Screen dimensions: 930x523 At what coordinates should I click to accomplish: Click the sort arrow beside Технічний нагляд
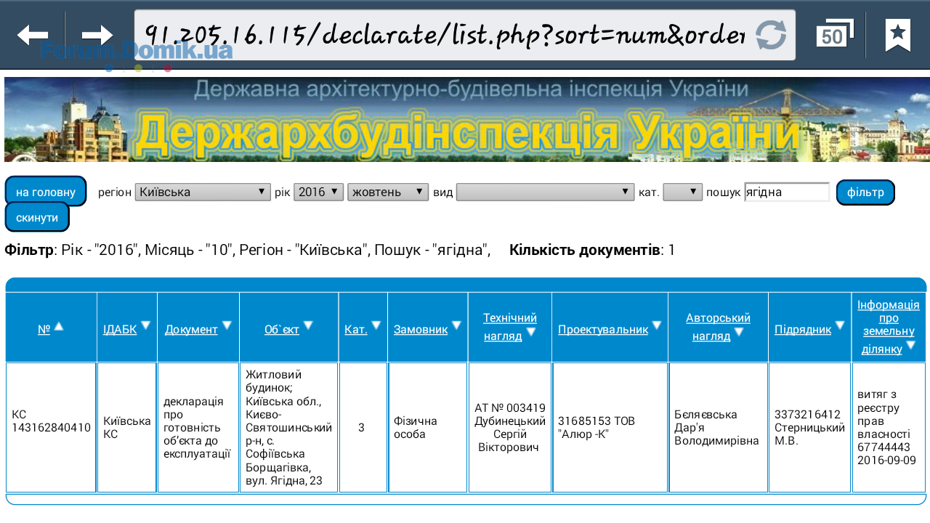point(531,332)
